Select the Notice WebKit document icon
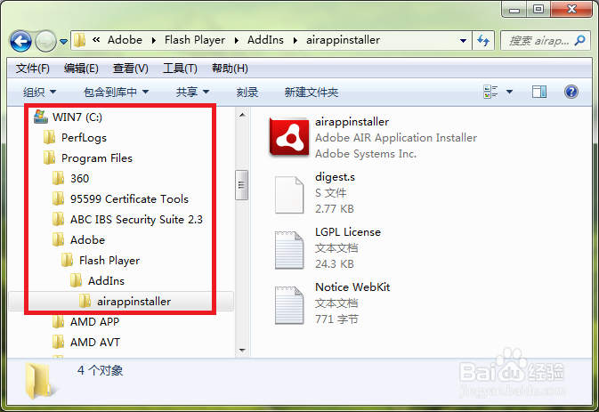 (x=289, y=305)
